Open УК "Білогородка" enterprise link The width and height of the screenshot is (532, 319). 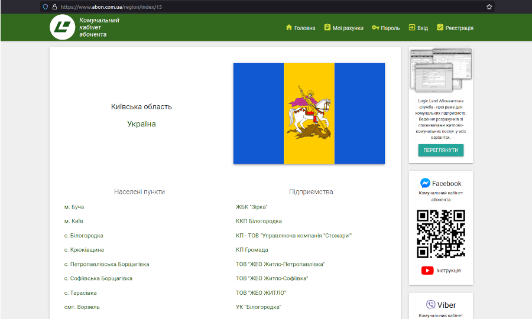tap(258, 307)
